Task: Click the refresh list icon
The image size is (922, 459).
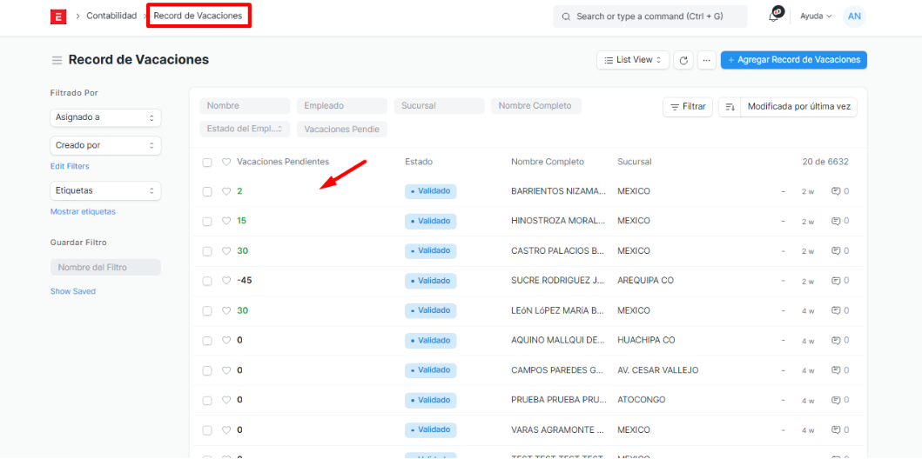Action: 683,60
